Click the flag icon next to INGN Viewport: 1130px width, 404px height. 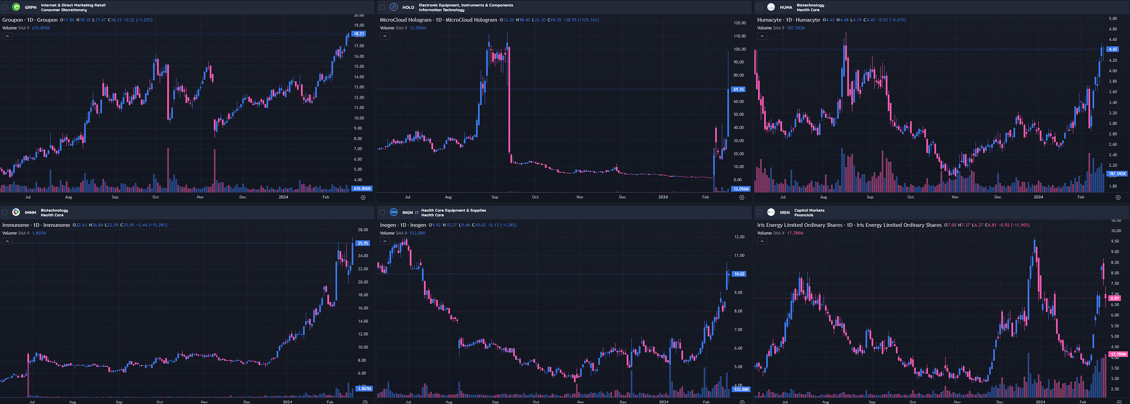(x=417, y=213)
